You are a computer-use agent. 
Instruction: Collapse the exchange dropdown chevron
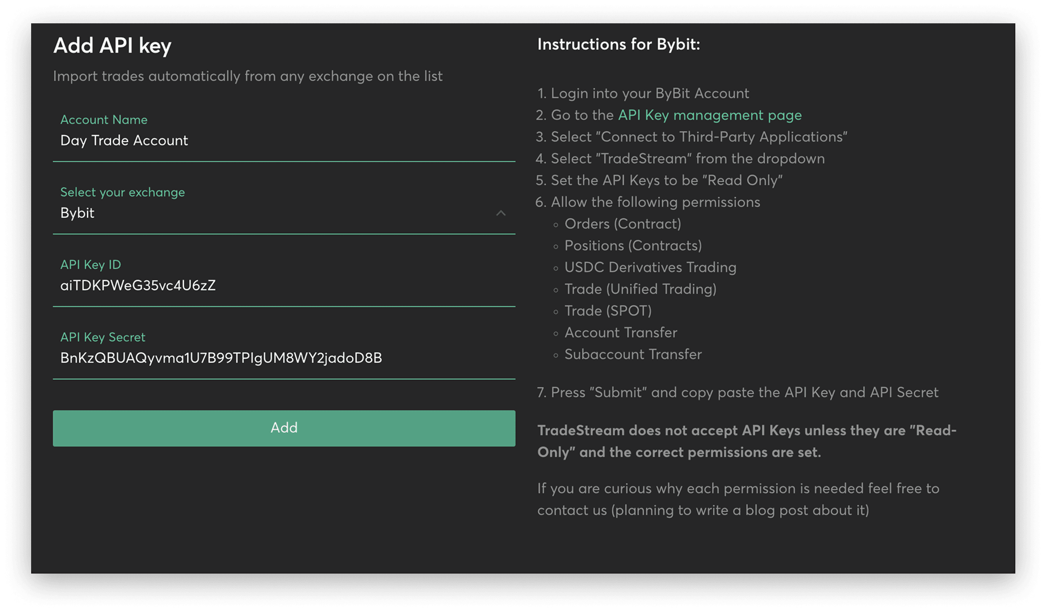click(501, 213)
